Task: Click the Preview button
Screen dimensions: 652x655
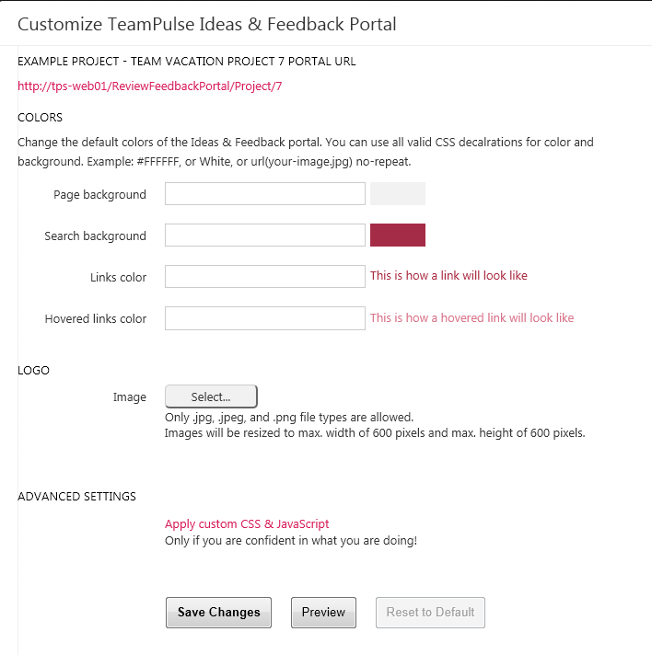Action: click(x=324, y=613)
